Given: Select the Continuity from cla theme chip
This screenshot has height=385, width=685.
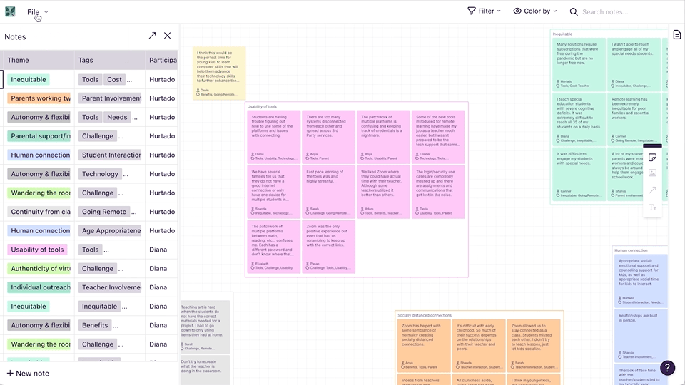Looking at the screenshot, I should [39, 212].
